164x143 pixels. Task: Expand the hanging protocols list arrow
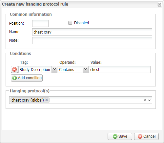pos(149,100)
